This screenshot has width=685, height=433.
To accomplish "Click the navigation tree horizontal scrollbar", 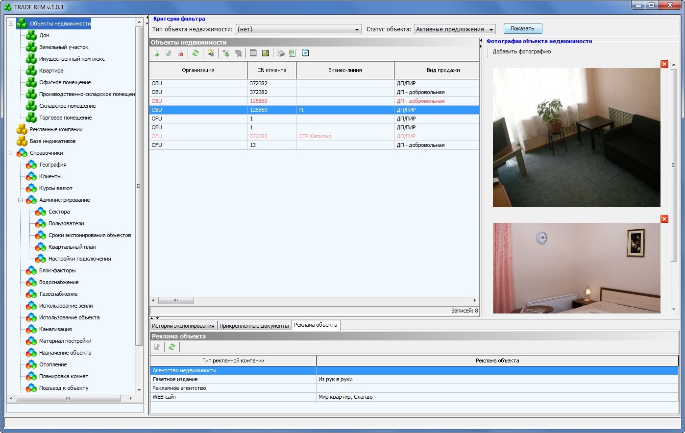I will click(68, 398).
